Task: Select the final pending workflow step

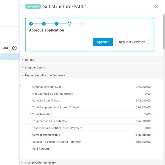Action: [x=82, y=24]
